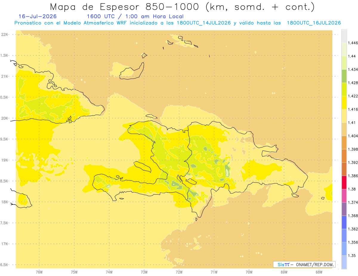This screenshot has width=358, height=276.
Task: Click the 73W longitude axis label
Action: (144, 272)
